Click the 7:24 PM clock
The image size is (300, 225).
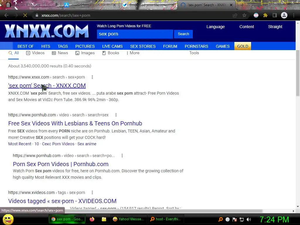(x=274, y=219)
